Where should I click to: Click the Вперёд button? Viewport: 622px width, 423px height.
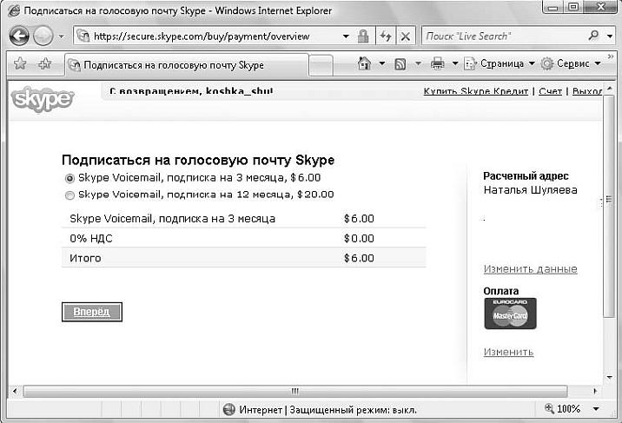pos(91,311)
